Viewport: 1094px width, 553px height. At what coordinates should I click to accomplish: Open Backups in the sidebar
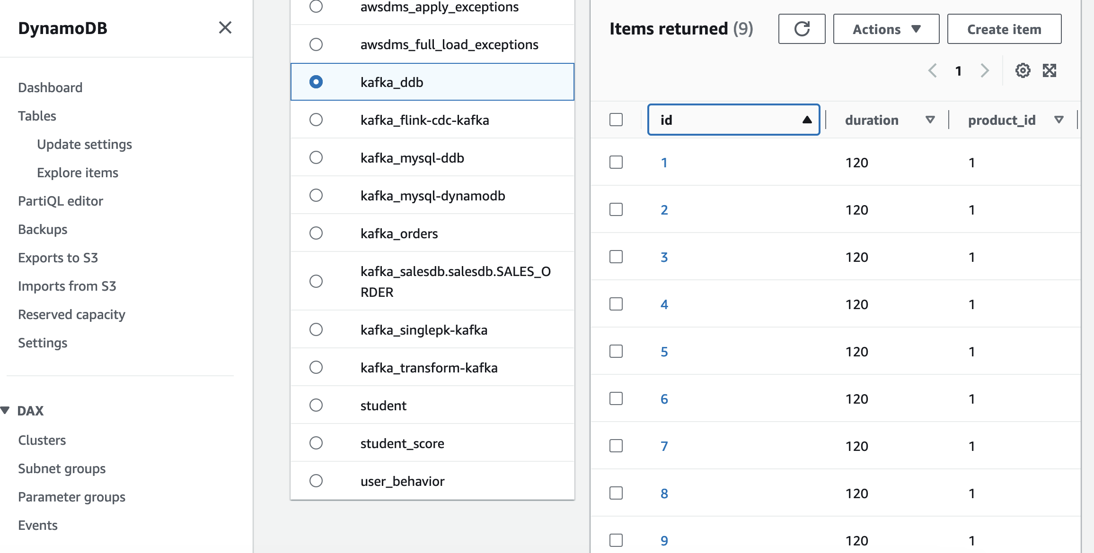pos(43,229)
